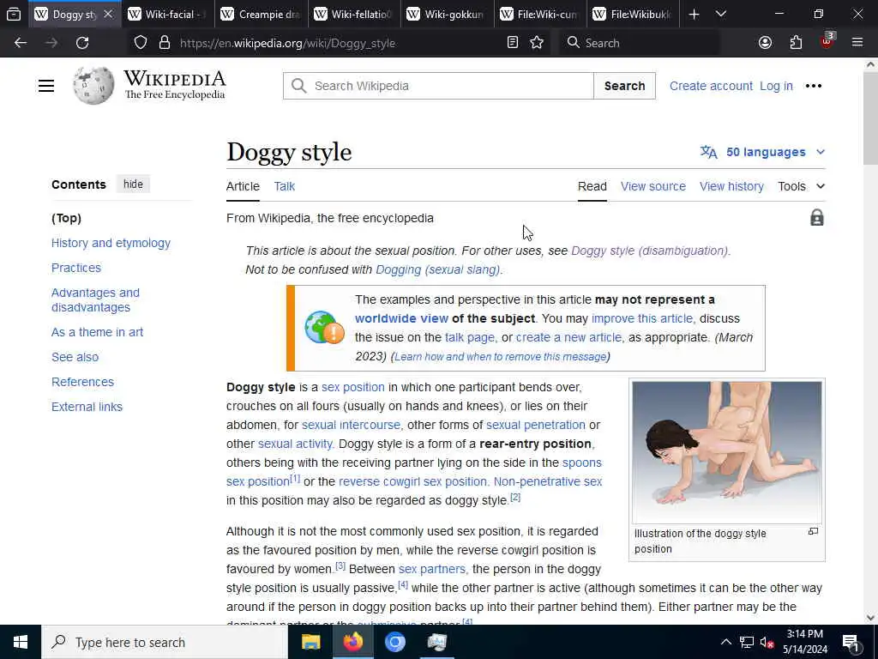Click the muted volume tray icon
Screen dimensions: 878x659
tap(767, 643)
